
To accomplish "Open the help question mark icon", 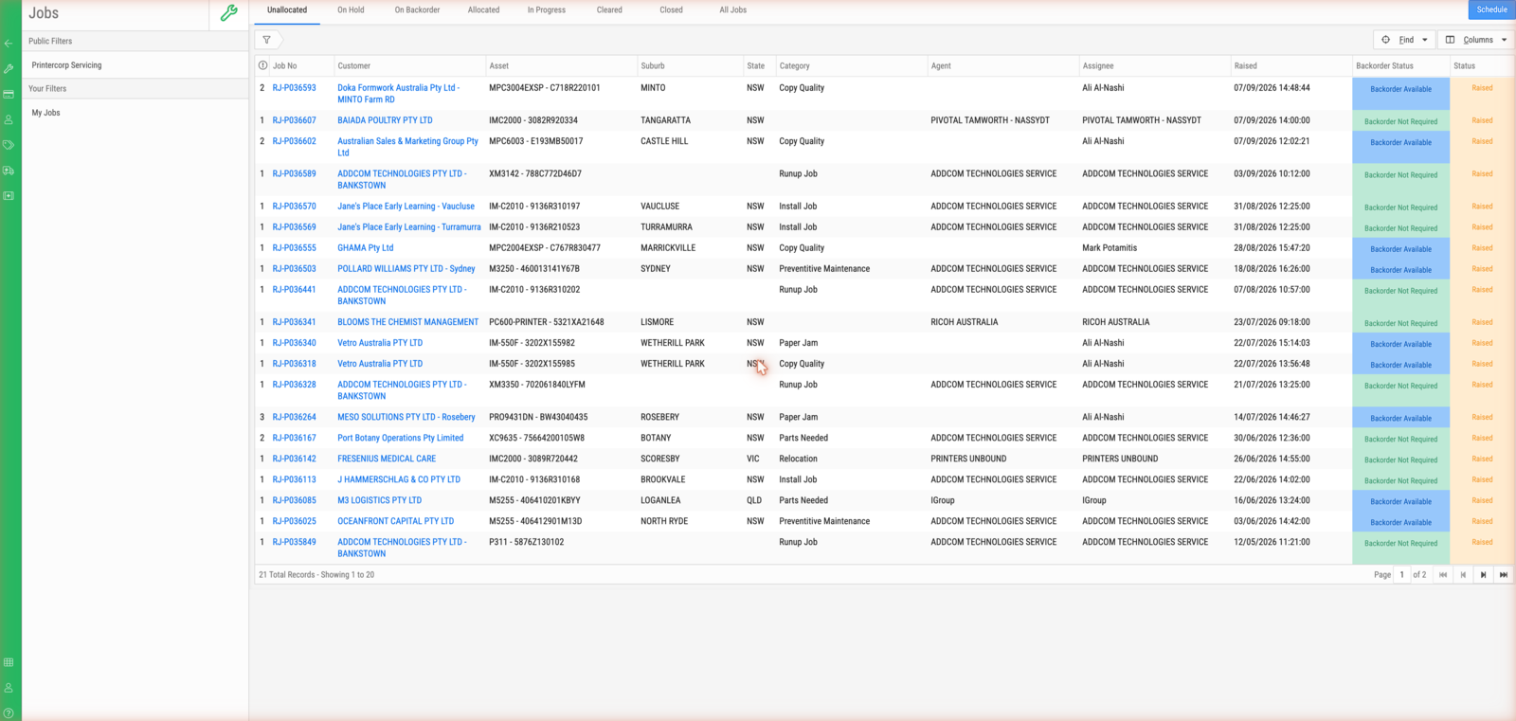I will point(9,713).
